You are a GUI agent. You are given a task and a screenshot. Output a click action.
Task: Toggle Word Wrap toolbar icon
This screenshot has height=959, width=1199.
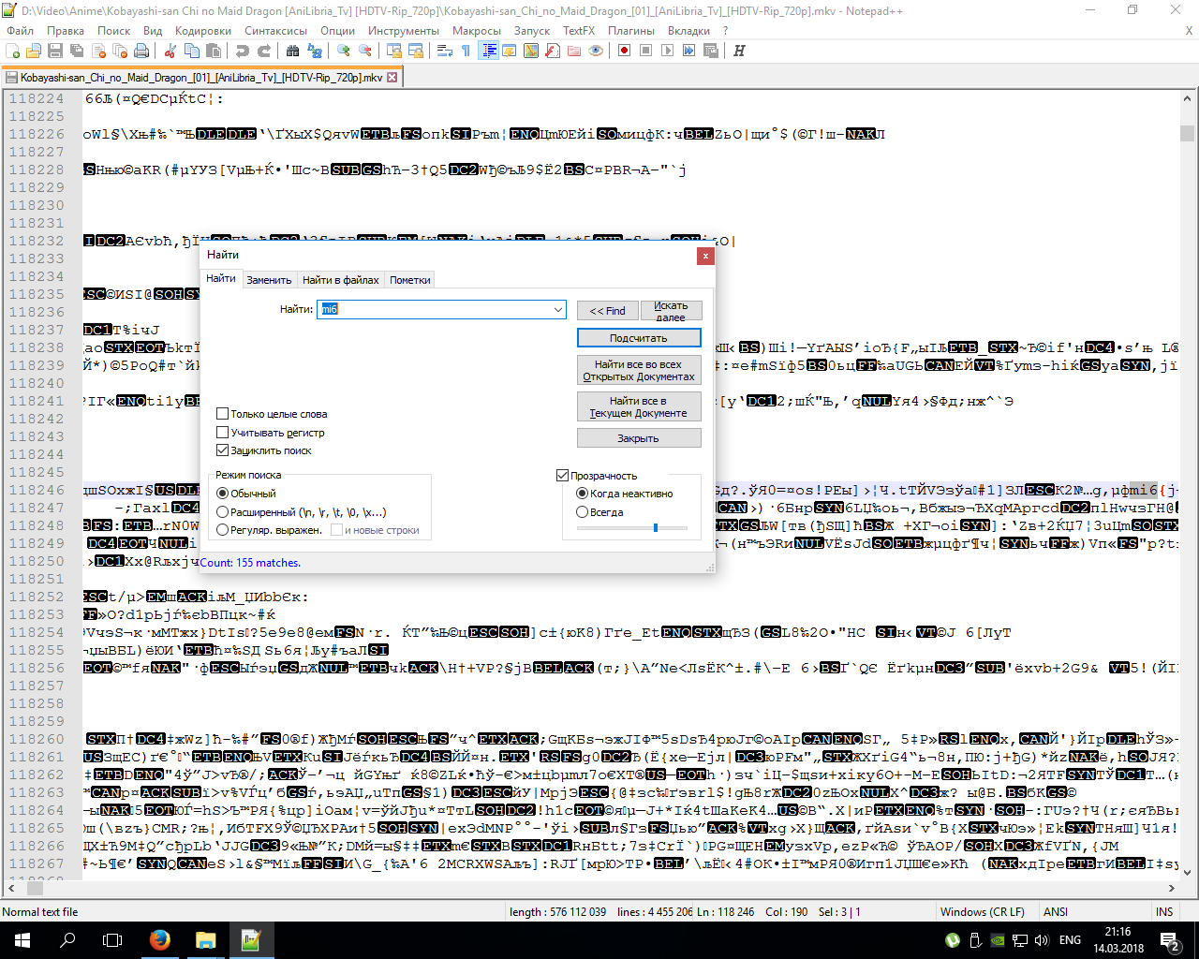tap(445, 51)
